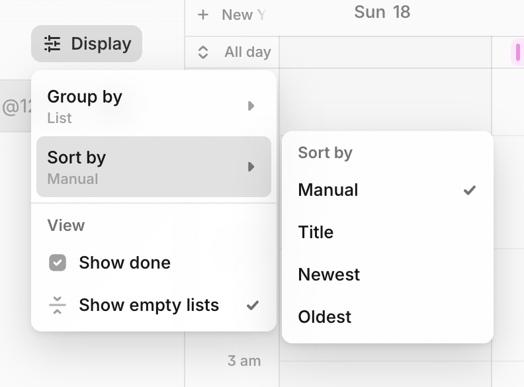Click the checkmark next to Show empty lists
The width and height of the screenshot is (524, 387).
(x=253, y=305)
